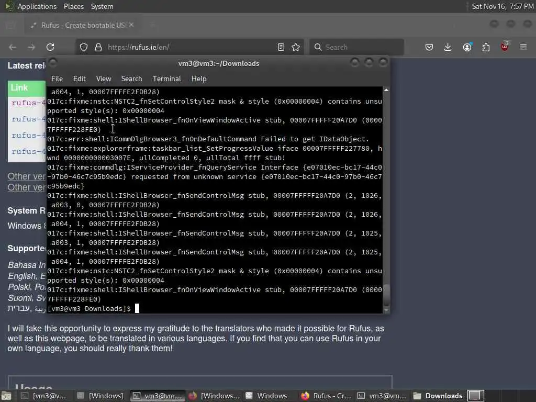This screenshot has width=536, height=402.
Task: Click the terminal scrollbar thumb
Action: tap(386, 295)
